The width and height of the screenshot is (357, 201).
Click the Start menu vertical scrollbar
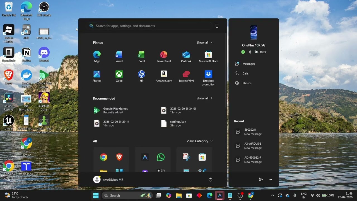pyautogui.click(x=226, y=70)
